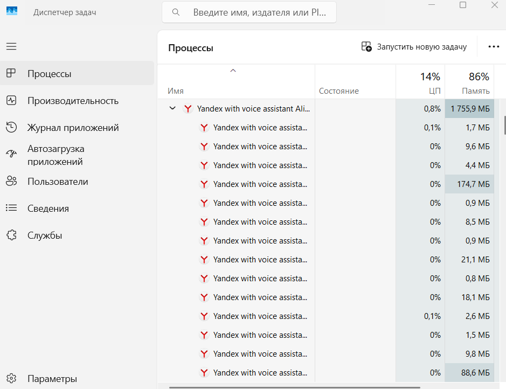Open the Сведения section
The width and height of the screenshot is (506, 389).
pos(77,209)
